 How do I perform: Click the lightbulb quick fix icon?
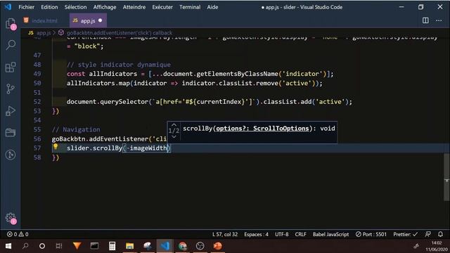[x=56, y=147]
